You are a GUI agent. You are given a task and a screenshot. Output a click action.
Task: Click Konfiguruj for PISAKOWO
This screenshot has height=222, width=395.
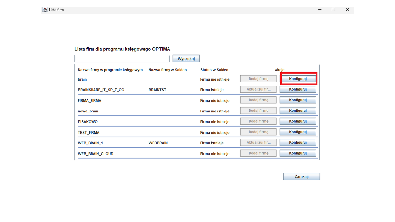[x=298, y=121]
